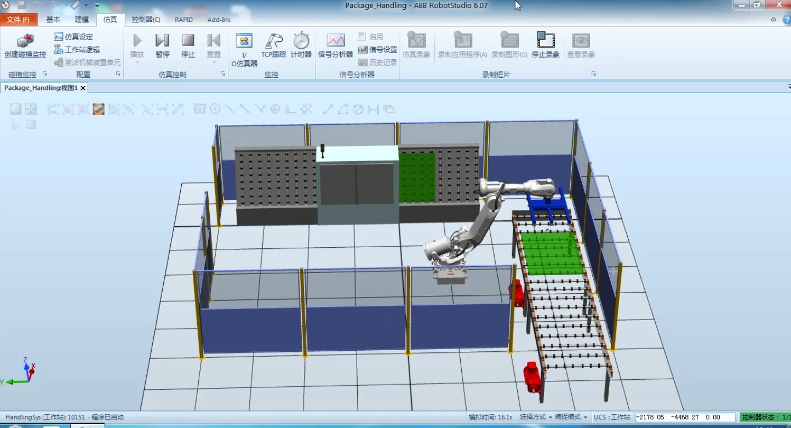Switch to the 控制器(C) ribbon tab
Screen dimensions: 791x428
coord(146,20)
